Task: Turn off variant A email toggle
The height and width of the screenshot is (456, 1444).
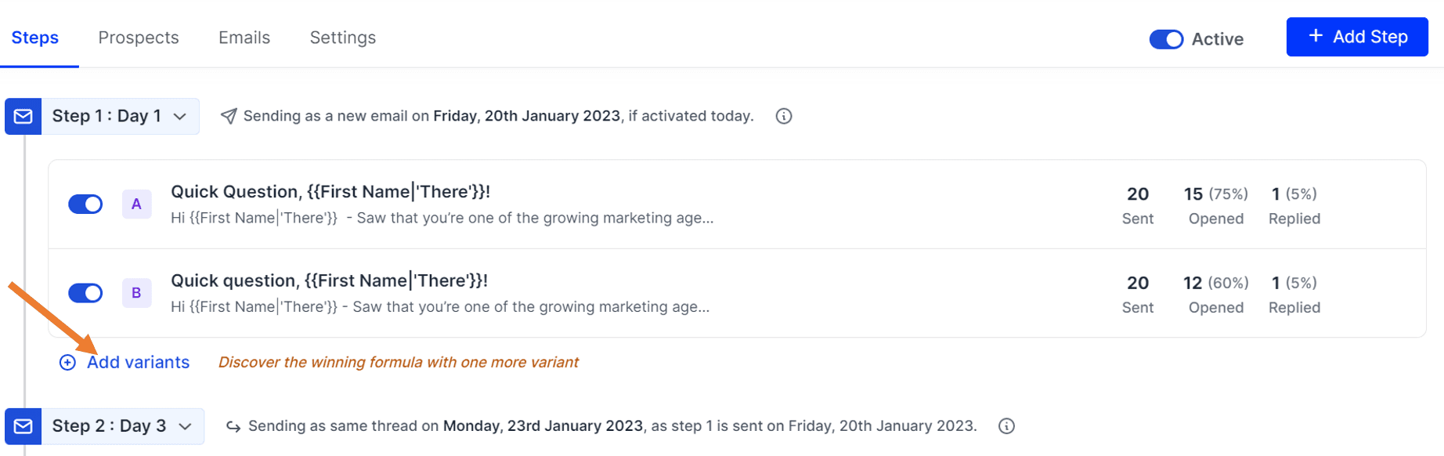Action: pos(85,204)
